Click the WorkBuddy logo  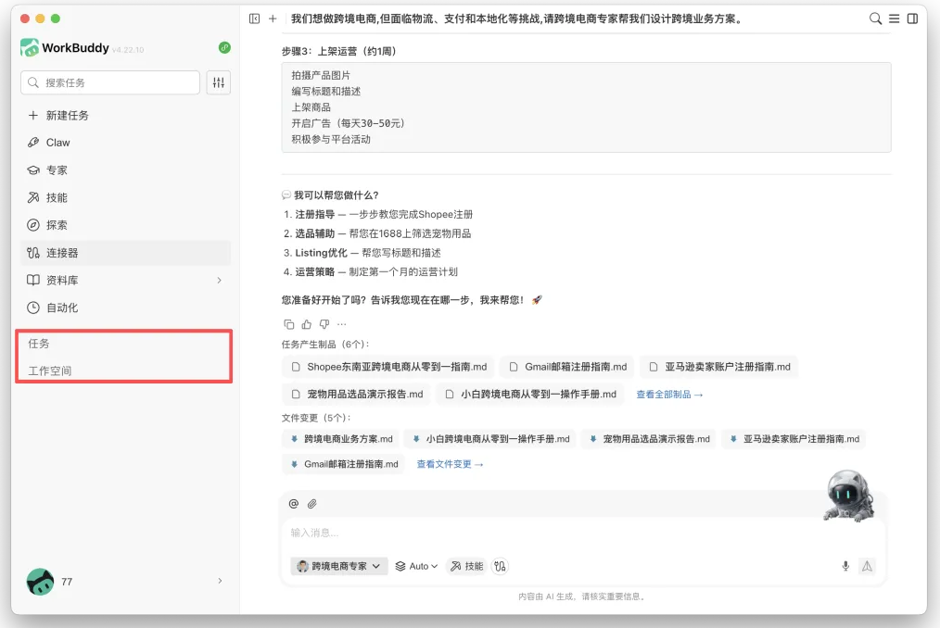click(30, 47)
